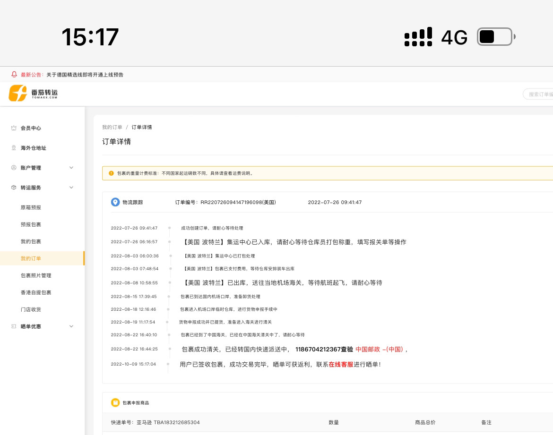
Task: Click the package box icon beside 转运服务
Action: [14, 188]
